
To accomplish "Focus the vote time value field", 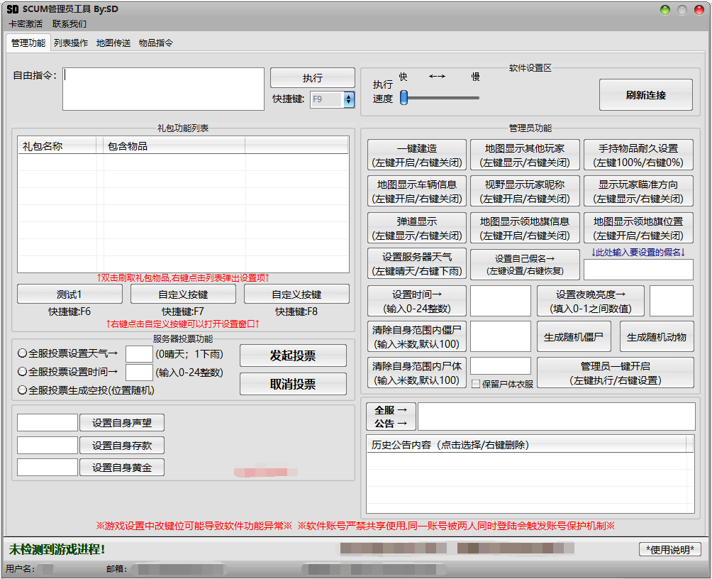I will (x=139, y=373).
